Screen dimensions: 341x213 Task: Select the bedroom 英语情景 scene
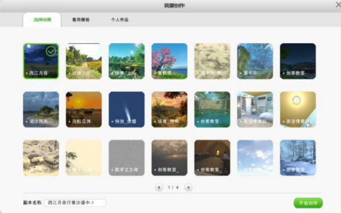coord(255,109)
